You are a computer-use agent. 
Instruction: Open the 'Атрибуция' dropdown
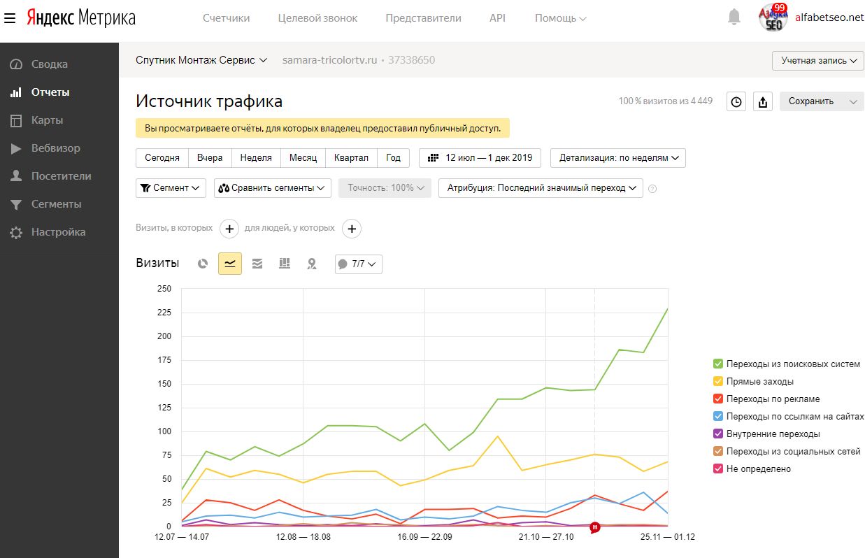pyautogui.click(x=541, y=187)
